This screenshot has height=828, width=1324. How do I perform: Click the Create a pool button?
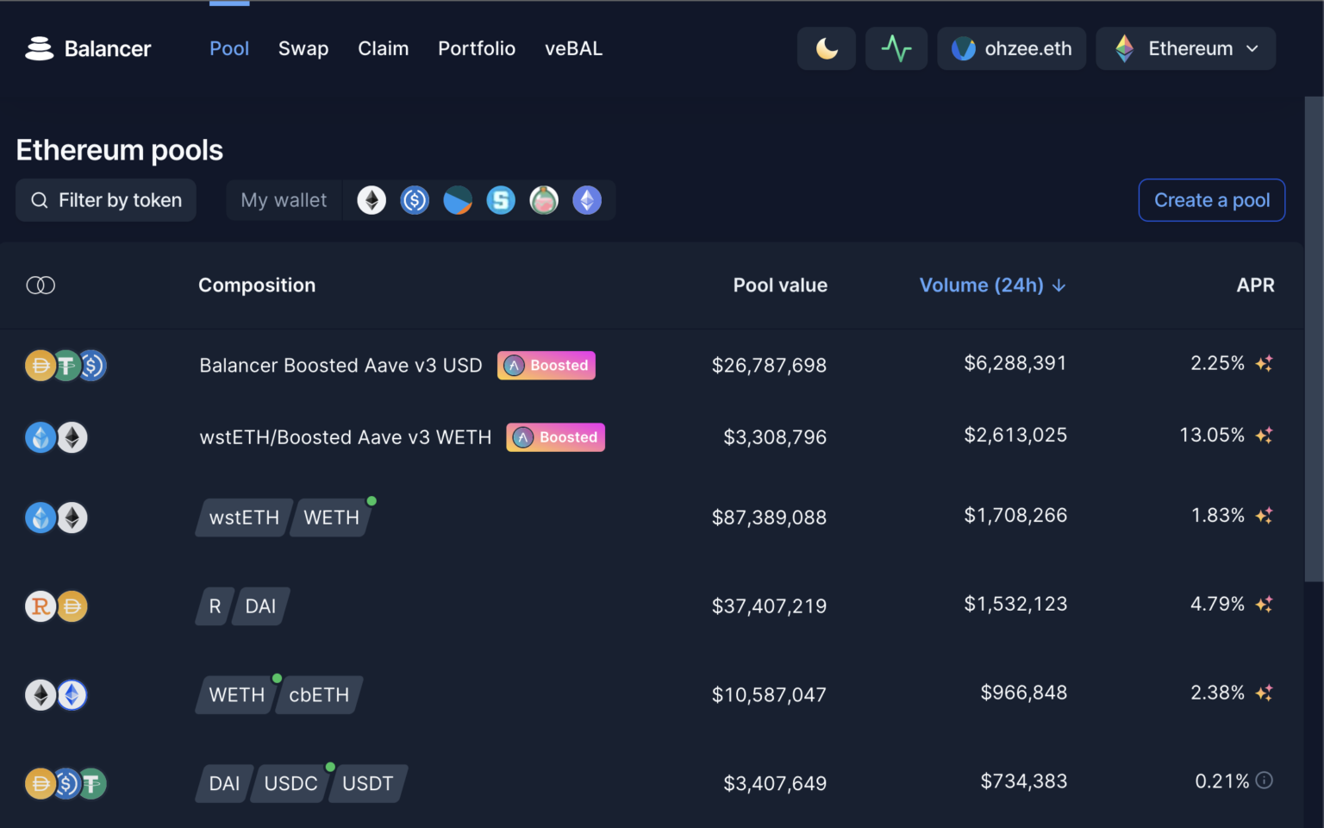tap(1211, 200)
